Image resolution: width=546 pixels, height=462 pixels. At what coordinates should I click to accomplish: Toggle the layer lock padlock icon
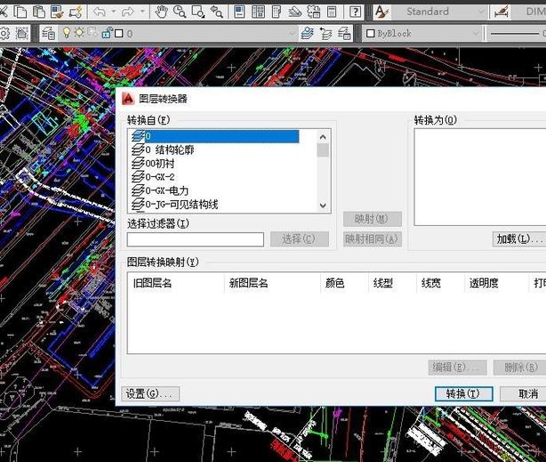pos(107,33)
